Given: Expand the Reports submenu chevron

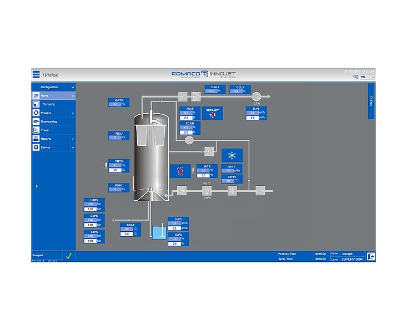Looking at the screenshot, I should point(73,139).
